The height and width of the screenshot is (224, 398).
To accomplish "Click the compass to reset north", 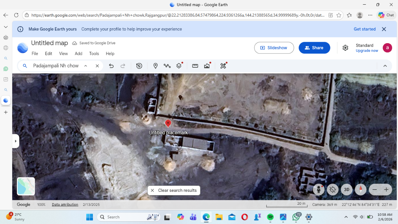I will 361,189.
